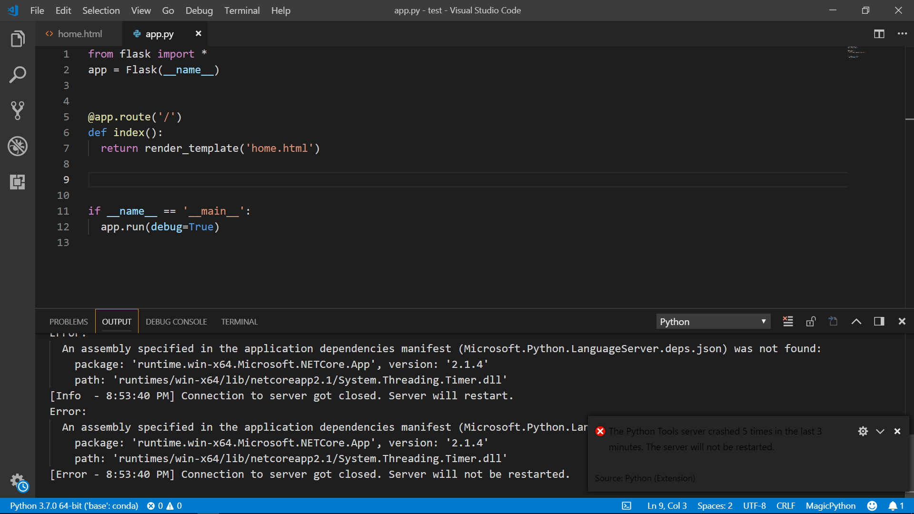The height and width of the screenshot is (514, 914).
Task: Toggle output autoscroll lock
Action: (811, 321)
